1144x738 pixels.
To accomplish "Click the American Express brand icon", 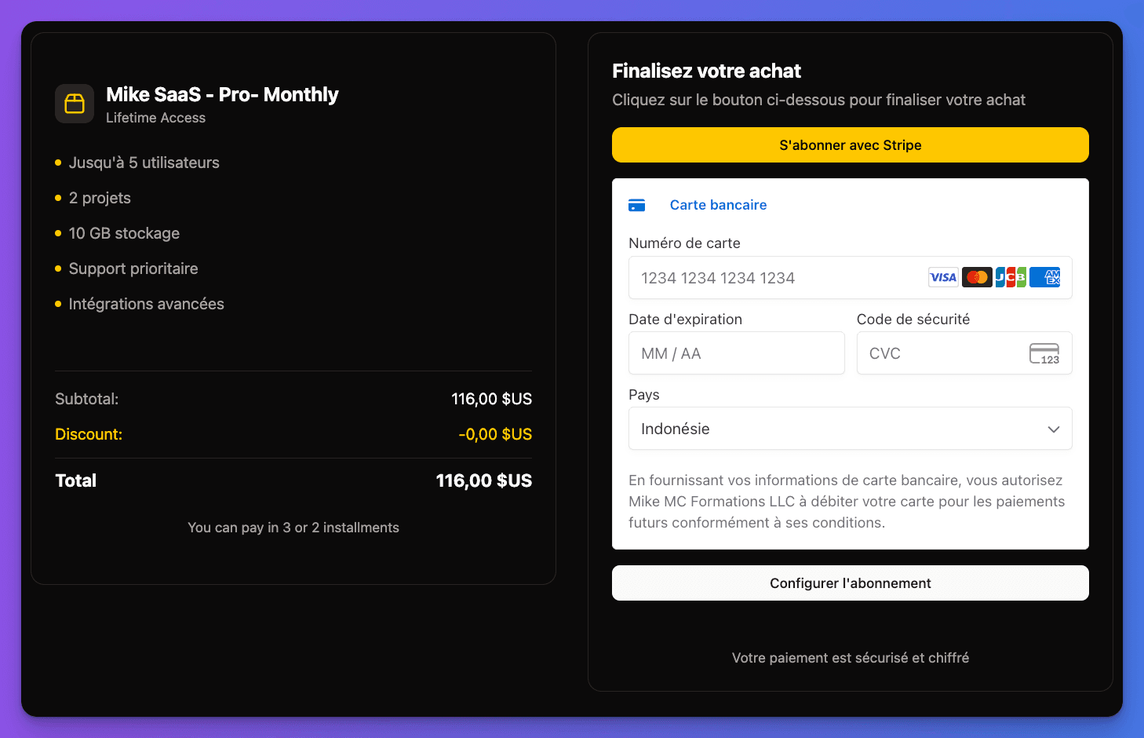I will tap(1044, 277).
